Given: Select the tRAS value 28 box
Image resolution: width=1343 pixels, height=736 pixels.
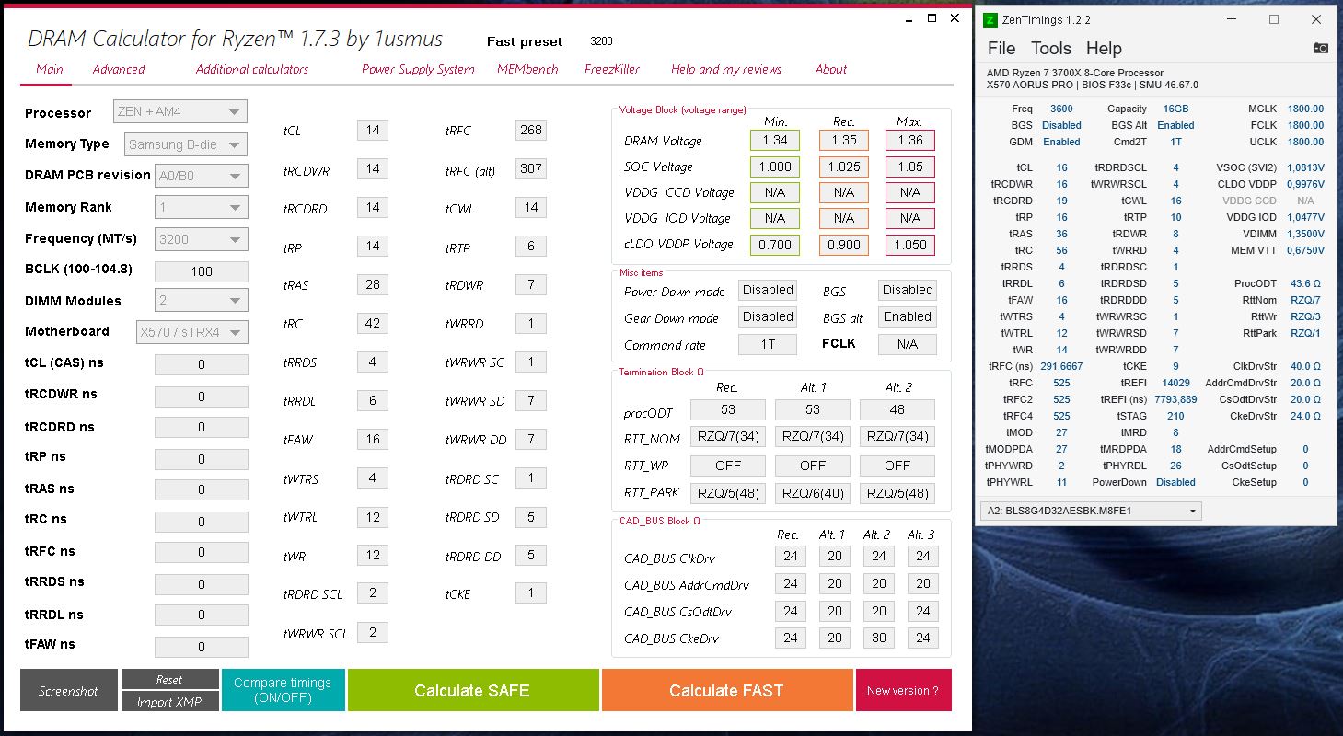Looking at the screenshot, I should pyautogui.click(x=373, y=284).
